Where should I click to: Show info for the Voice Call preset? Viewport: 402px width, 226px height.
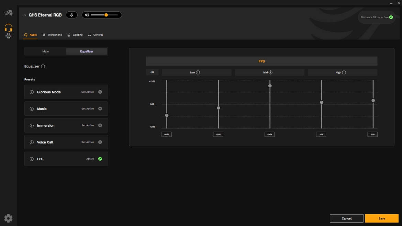pos(32,142)
